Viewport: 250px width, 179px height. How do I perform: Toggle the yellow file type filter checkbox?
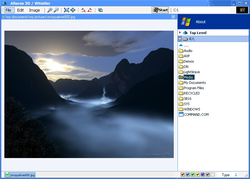tap(197, 175)
